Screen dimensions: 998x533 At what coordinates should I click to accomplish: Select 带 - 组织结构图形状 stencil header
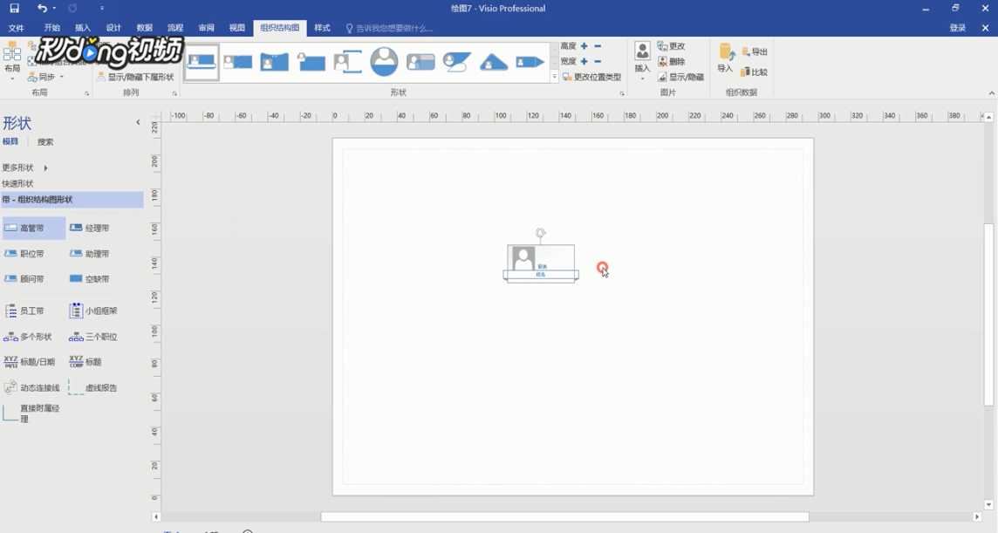point(72,199)
